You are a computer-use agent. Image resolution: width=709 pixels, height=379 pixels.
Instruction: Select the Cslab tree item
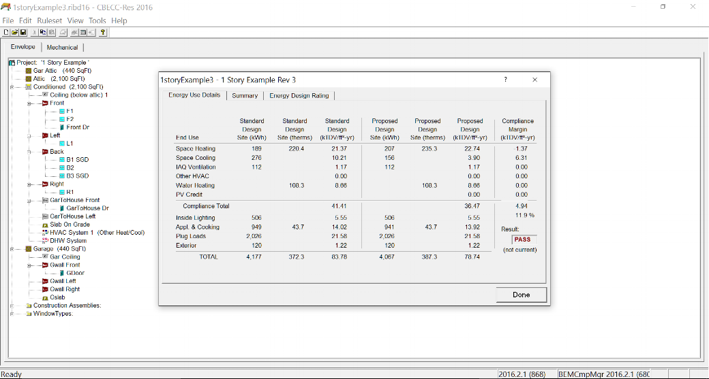point(57,297)
